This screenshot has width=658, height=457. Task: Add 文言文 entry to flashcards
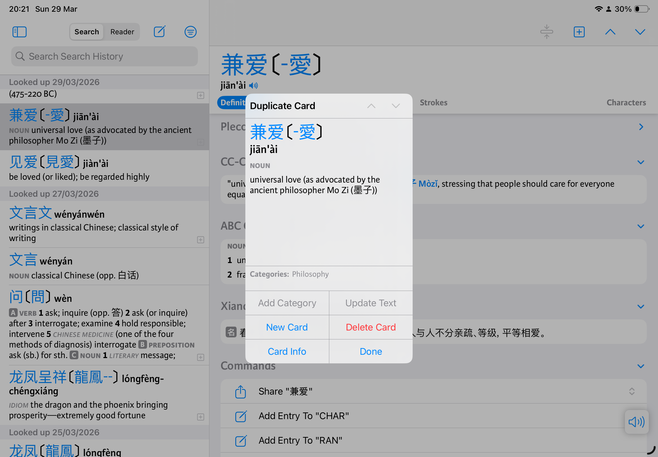(200, 240)
